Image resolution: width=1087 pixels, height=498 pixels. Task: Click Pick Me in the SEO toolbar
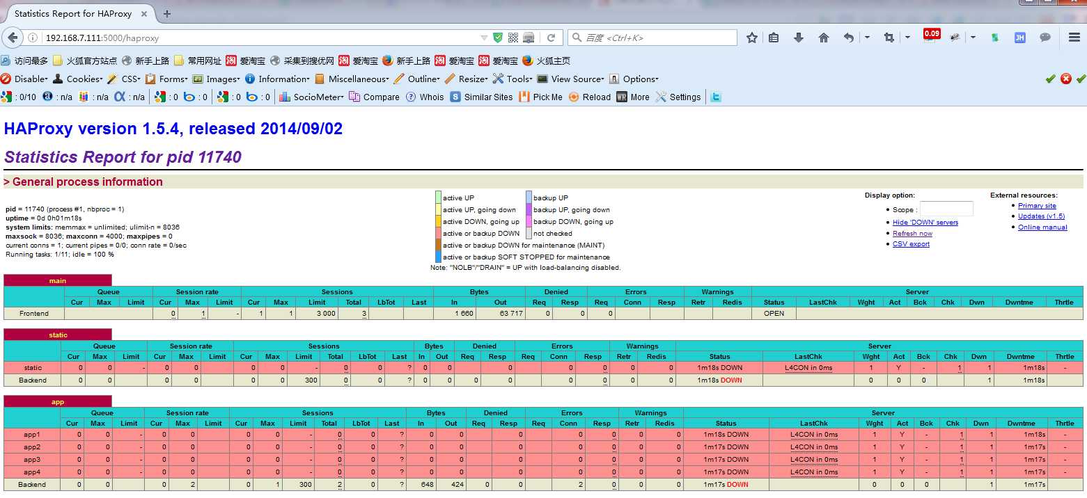point(541,97)
